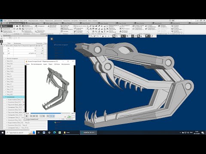Collapse the Сопряжения tree node
The image size is (206, 154).
point(6,97)
